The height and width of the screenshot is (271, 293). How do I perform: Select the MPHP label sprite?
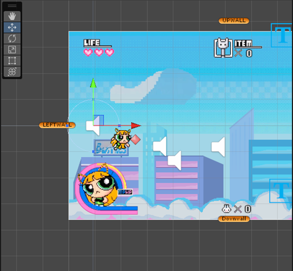click(125, 192)
